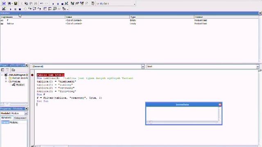Stop execution from the Debug toolbar
262x147 pixels.
click(20, 9)
